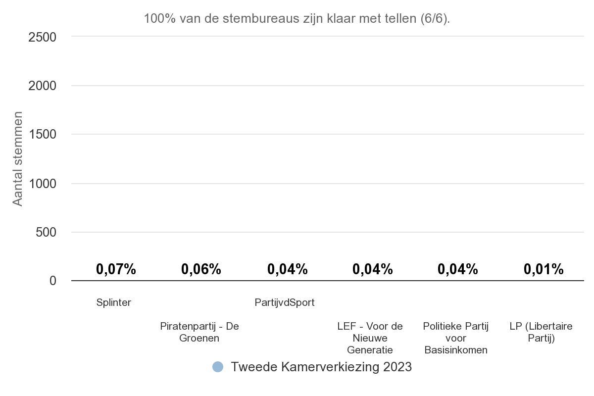This screenshot has width=594, height=396.
Task: Click the 0,04% label above Basisinkomen party
Action: (458, 269)
